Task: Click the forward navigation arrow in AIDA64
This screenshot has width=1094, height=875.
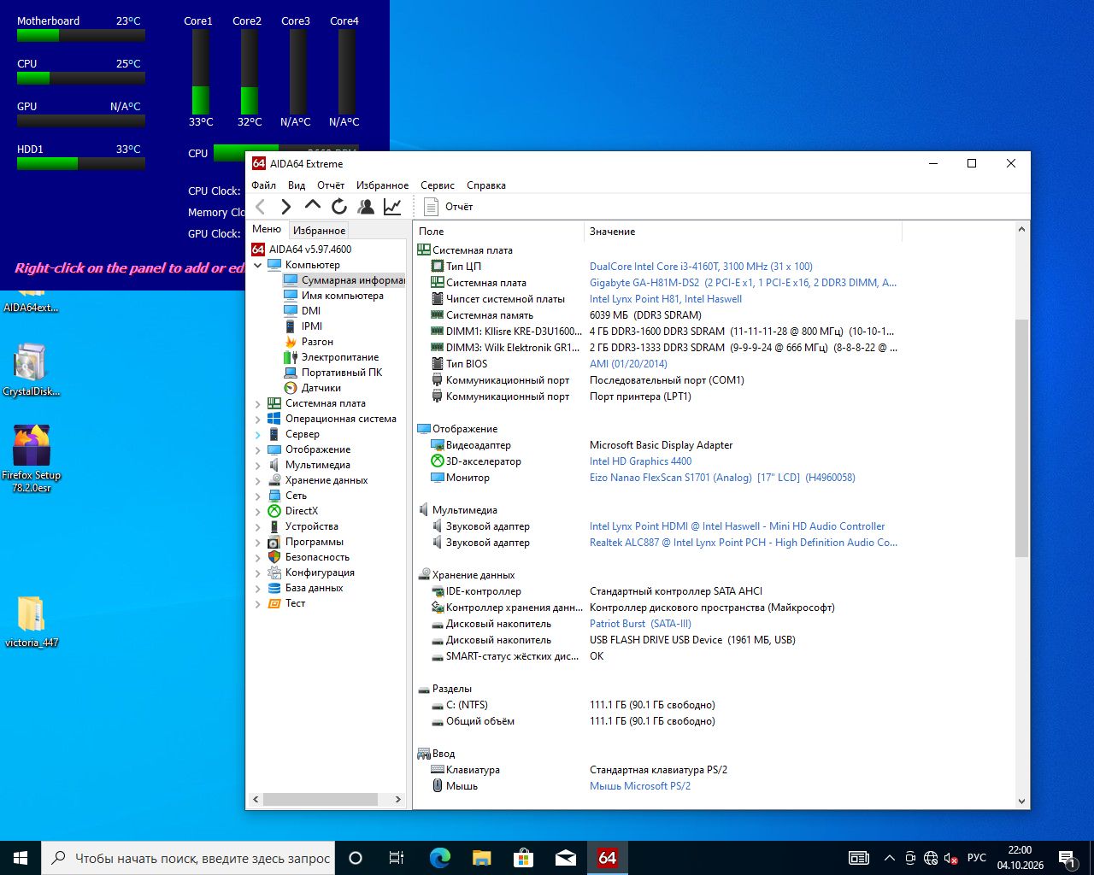Action: tap(286, 207)
